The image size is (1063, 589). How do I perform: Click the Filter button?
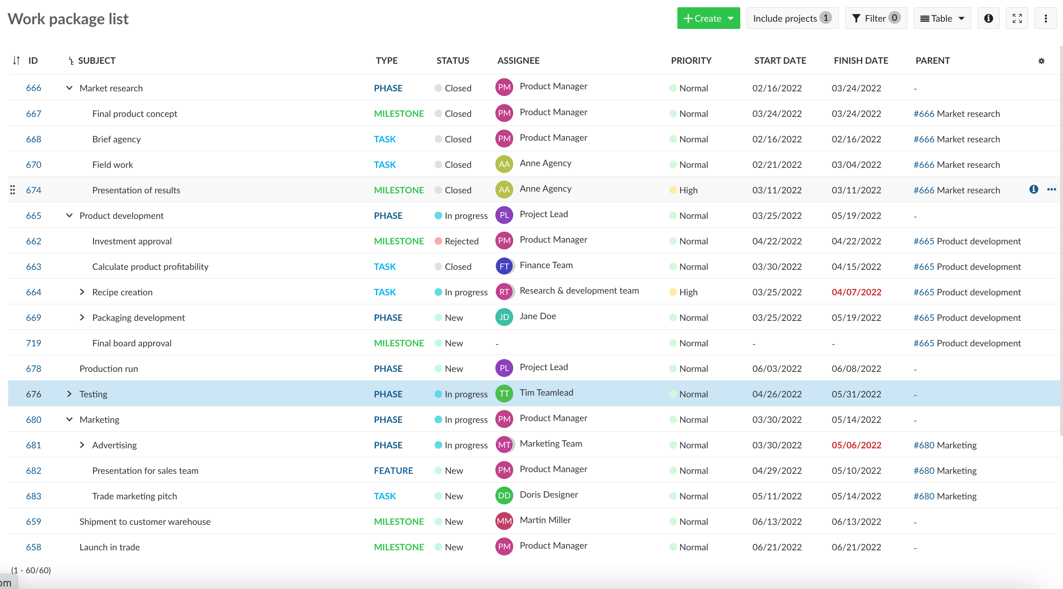(876, 18)
